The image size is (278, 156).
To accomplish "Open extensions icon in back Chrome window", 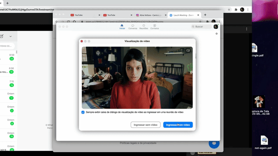I will tap(236, 10).
